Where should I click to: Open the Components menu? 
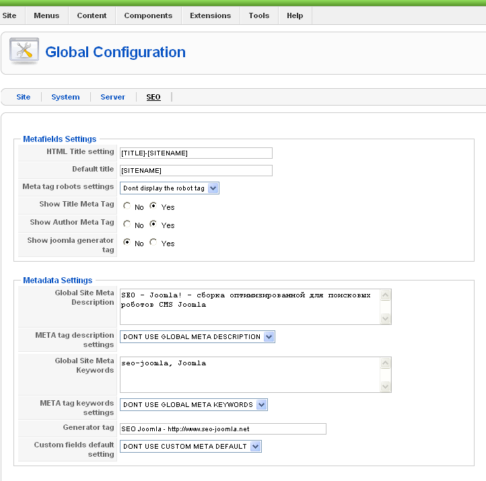[148, 15]
